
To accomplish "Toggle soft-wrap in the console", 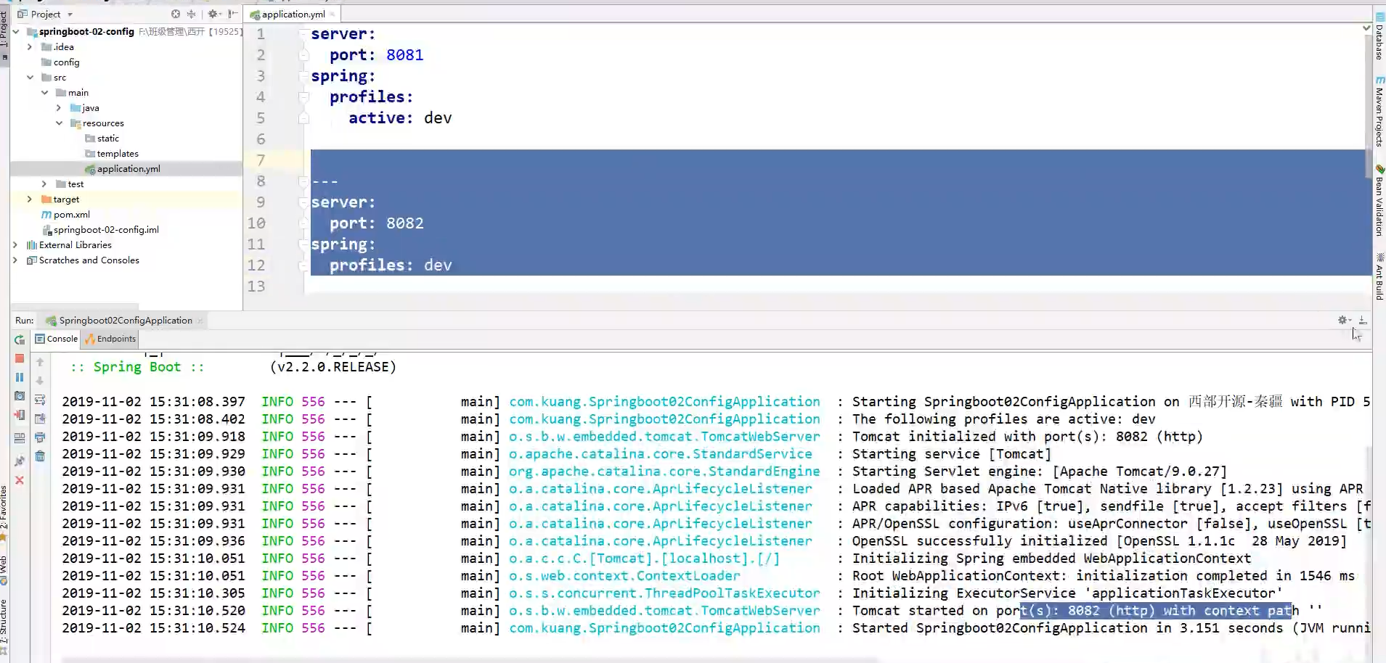I will 40,400.
